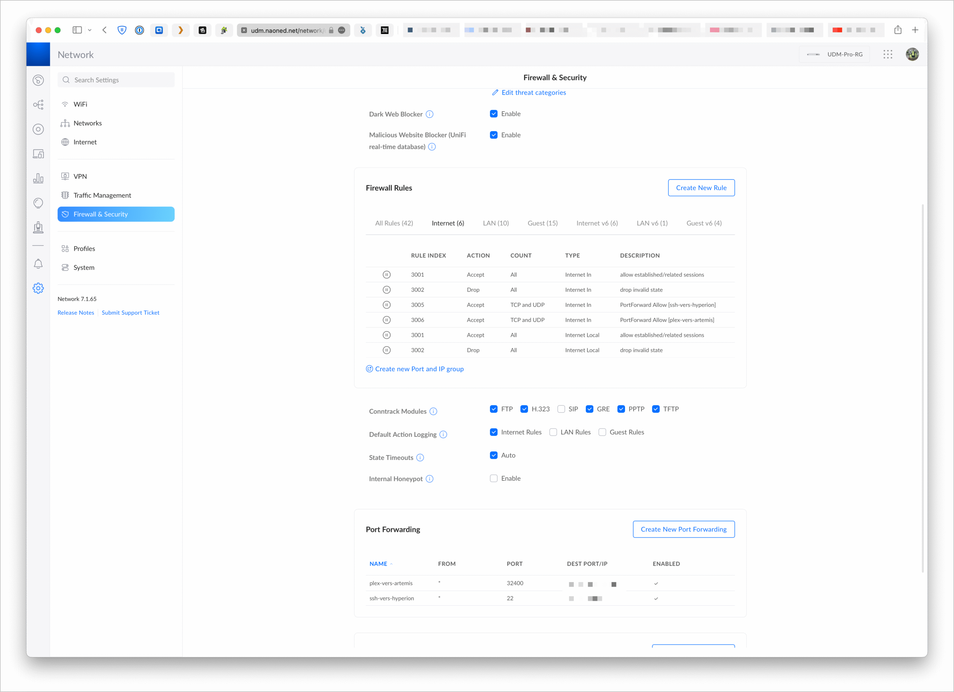The width and height of the screenshot is (954, 692).
Task: Click the Internal Honeypot info icon
Action: [x=429, y=479]
